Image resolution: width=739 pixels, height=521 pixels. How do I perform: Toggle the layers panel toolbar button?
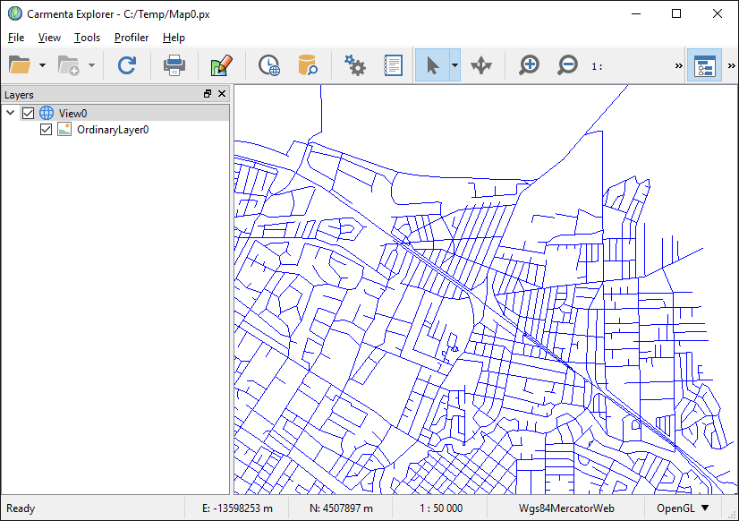click(x=704, y=65)
